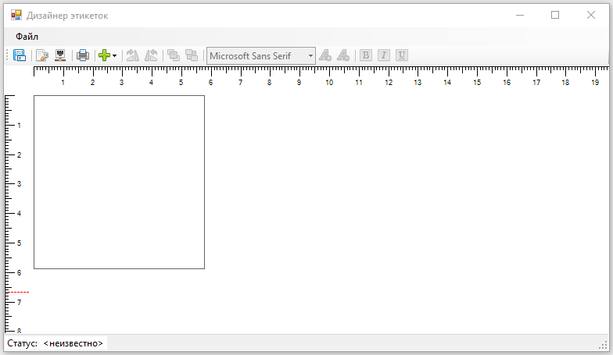Screen dimensions: 613x355
Task: Click the increase font size icon
Action: click(x=325, y=55)
